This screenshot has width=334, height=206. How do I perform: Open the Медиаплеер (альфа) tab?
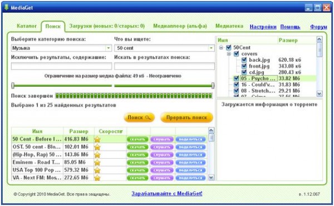(x=180, y=26)
